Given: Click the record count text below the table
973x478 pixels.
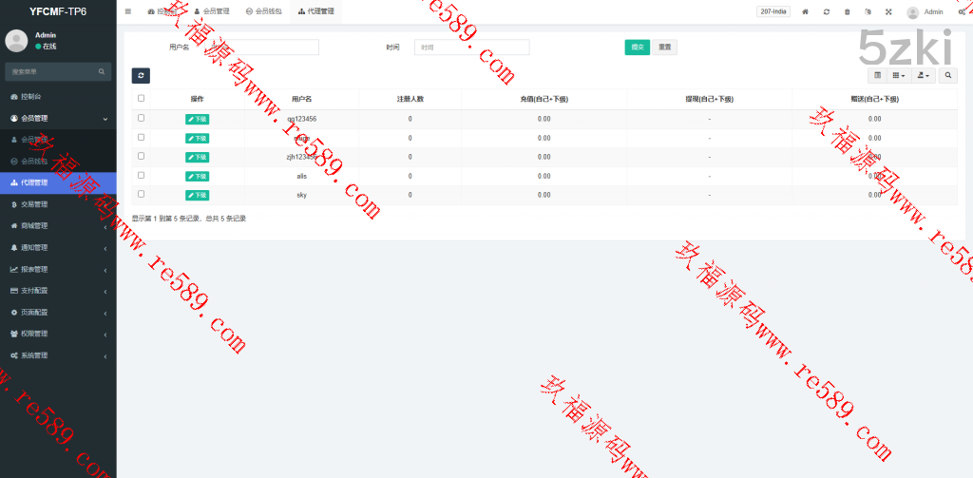Looking at the screenshot, I should 189,219.
